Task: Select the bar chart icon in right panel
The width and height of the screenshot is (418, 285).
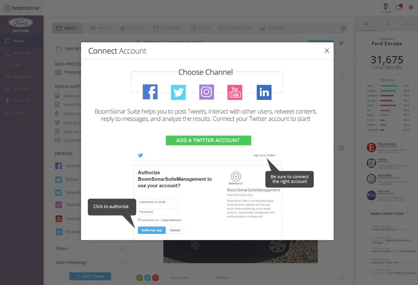Action: (387, 23)
